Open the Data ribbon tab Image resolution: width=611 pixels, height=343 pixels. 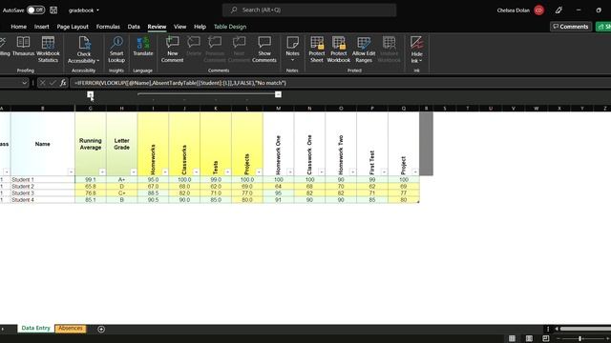coord(134,27)
